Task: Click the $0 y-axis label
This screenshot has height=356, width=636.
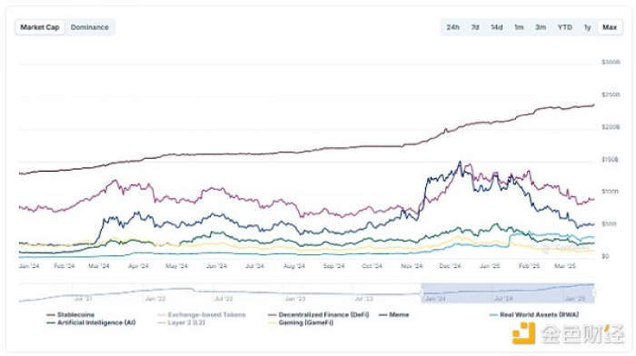Action: coord(605,256)
